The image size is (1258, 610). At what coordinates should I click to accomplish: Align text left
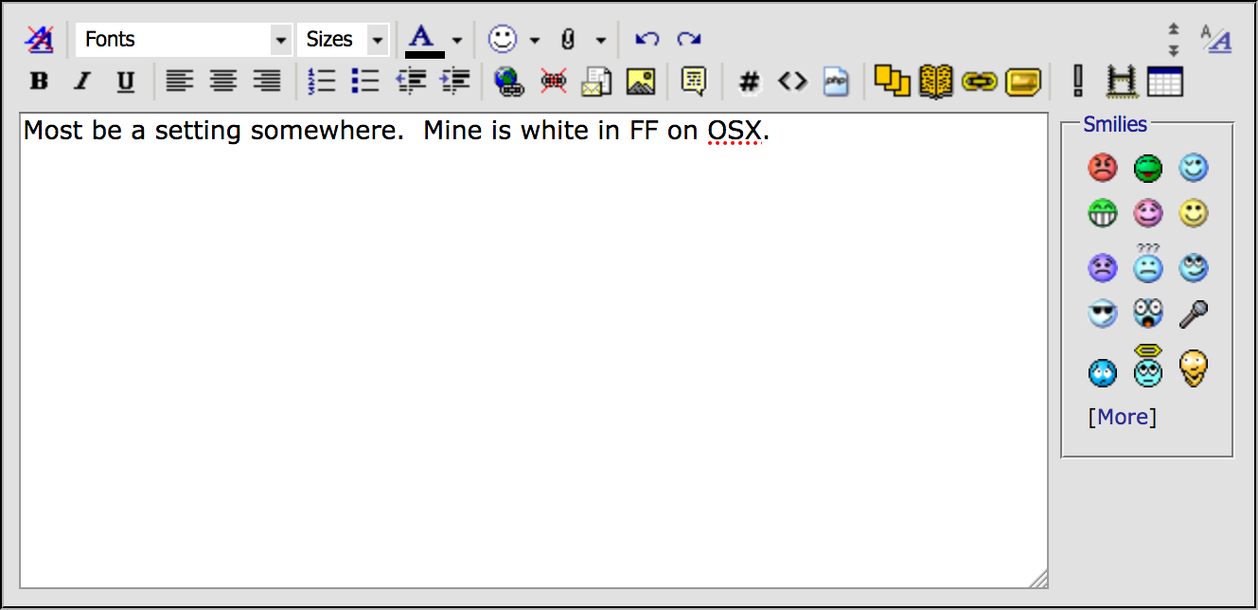click(x=180, y=81)
